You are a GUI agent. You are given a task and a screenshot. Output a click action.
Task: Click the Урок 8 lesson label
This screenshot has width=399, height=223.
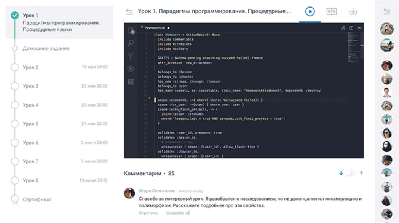30,180
